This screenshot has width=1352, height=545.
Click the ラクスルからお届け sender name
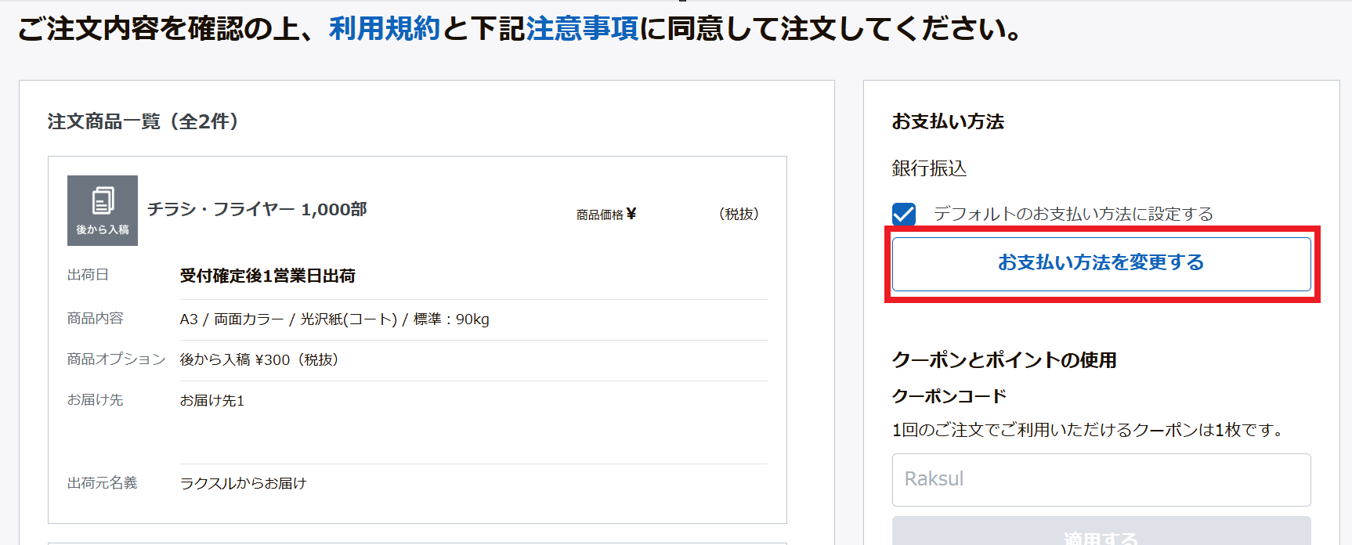tap(243, 484)
